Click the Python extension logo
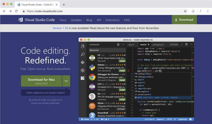 pyautogui.click(x=92, y=68)
